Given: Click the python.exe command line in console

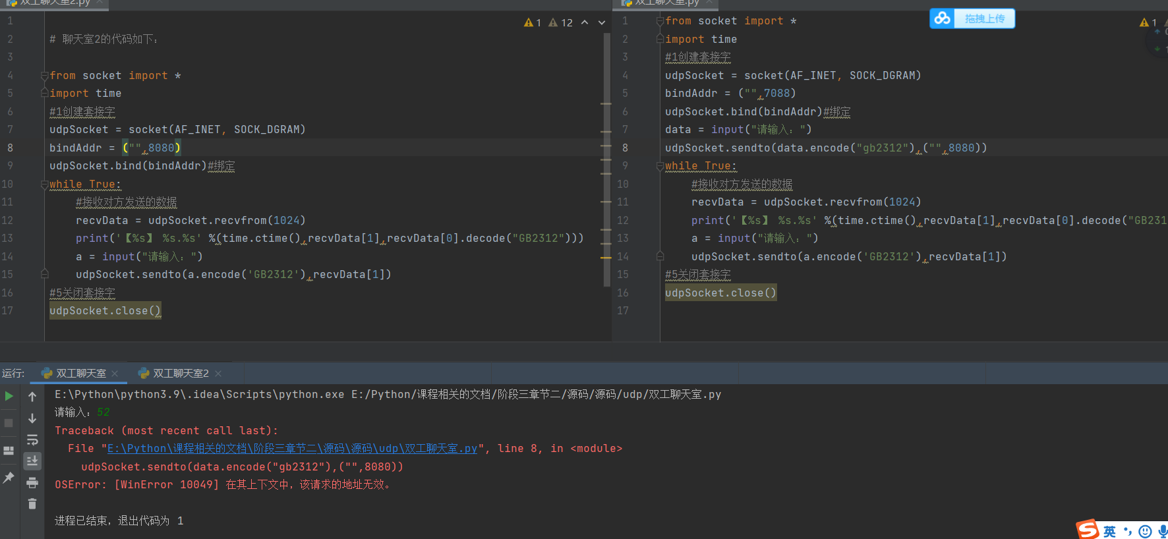Looking at the screenshot, I should pyautogui.click(x=388, y=395).
